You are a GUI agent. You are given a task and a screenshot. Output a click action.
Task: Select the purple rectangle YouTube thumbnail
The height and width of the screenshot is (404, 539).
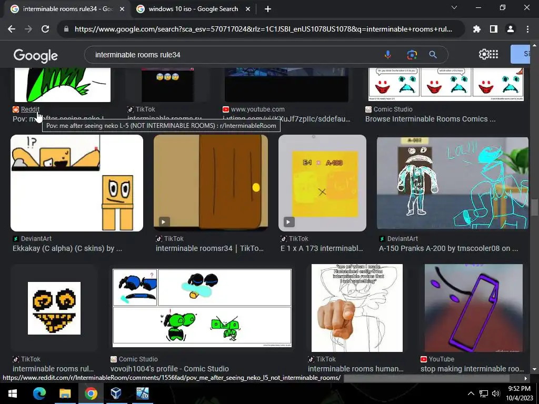473,308
